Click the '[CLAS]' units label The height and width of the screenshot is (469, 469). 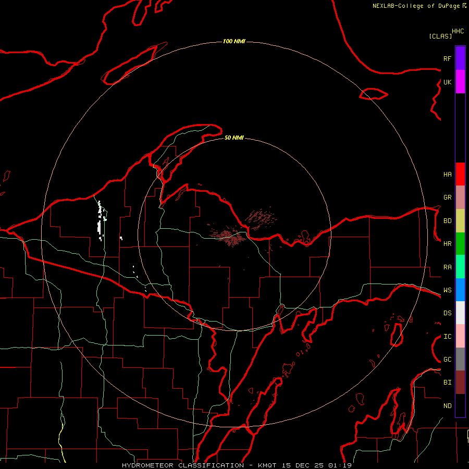point(440,36)
